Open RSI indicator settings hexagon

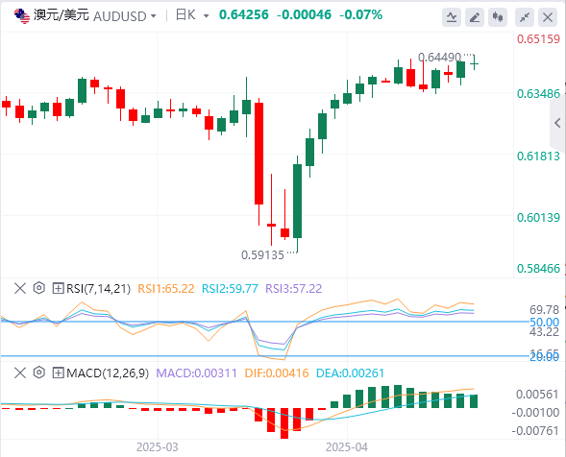point(39,288)
